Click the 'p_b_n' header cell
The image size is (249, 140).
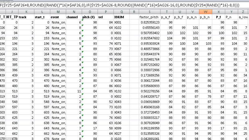point(206,17)
